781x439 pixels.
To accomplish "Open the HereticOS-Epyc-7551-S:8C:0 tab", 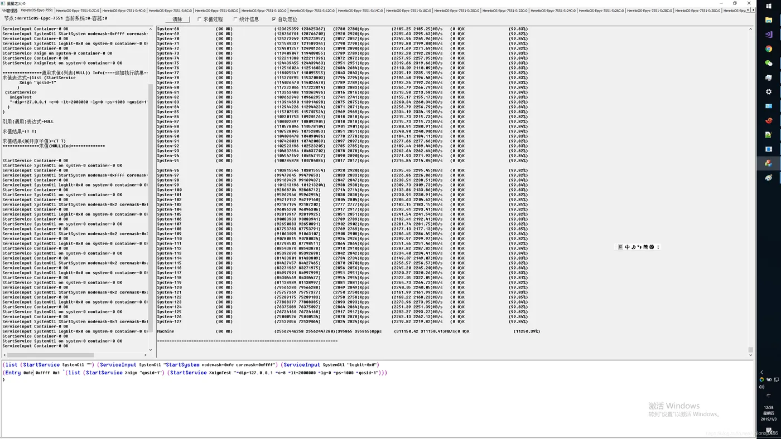I will 216,11.
